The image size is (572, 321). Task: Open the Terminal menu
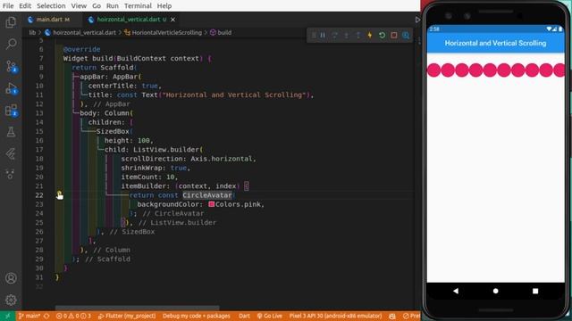click(138, 6)
